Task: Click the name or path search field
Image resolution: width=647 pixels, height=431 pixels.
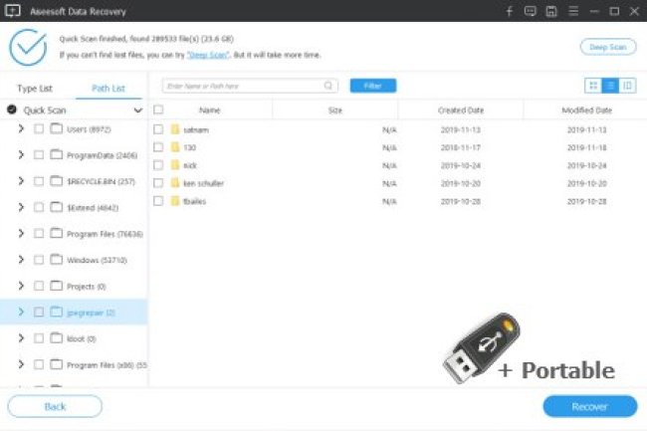Action: coord(244,87)
